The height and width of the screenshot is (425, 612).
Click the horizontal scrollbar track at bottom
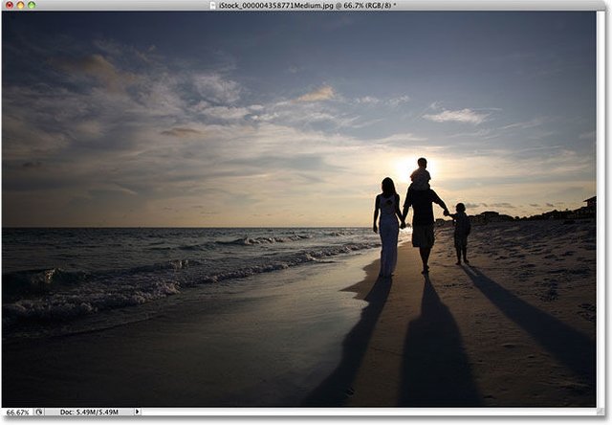point(369,412)
